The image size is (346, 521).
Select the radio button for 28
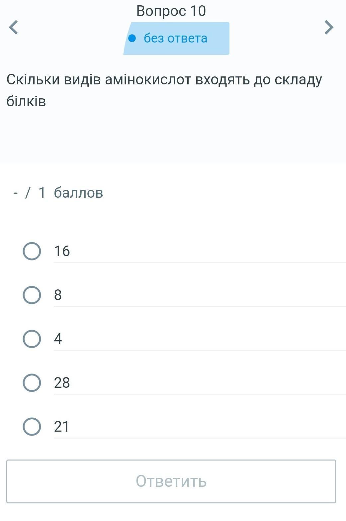point(32,383)
